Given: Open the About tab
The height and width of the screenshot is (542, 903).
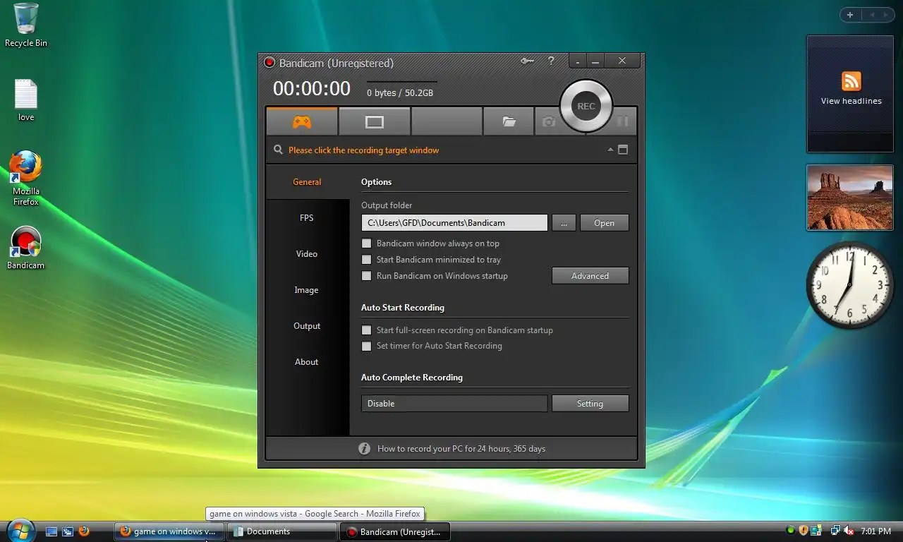Looking at the screenshot, I should 307,362.
